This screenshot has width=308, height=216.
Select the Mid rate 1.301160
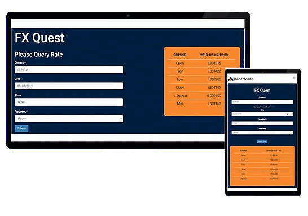[x=214, y=104]
